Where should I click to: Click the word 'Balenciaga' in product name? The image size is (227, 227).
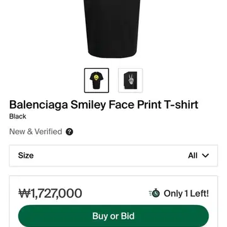[x=38, y=105]
